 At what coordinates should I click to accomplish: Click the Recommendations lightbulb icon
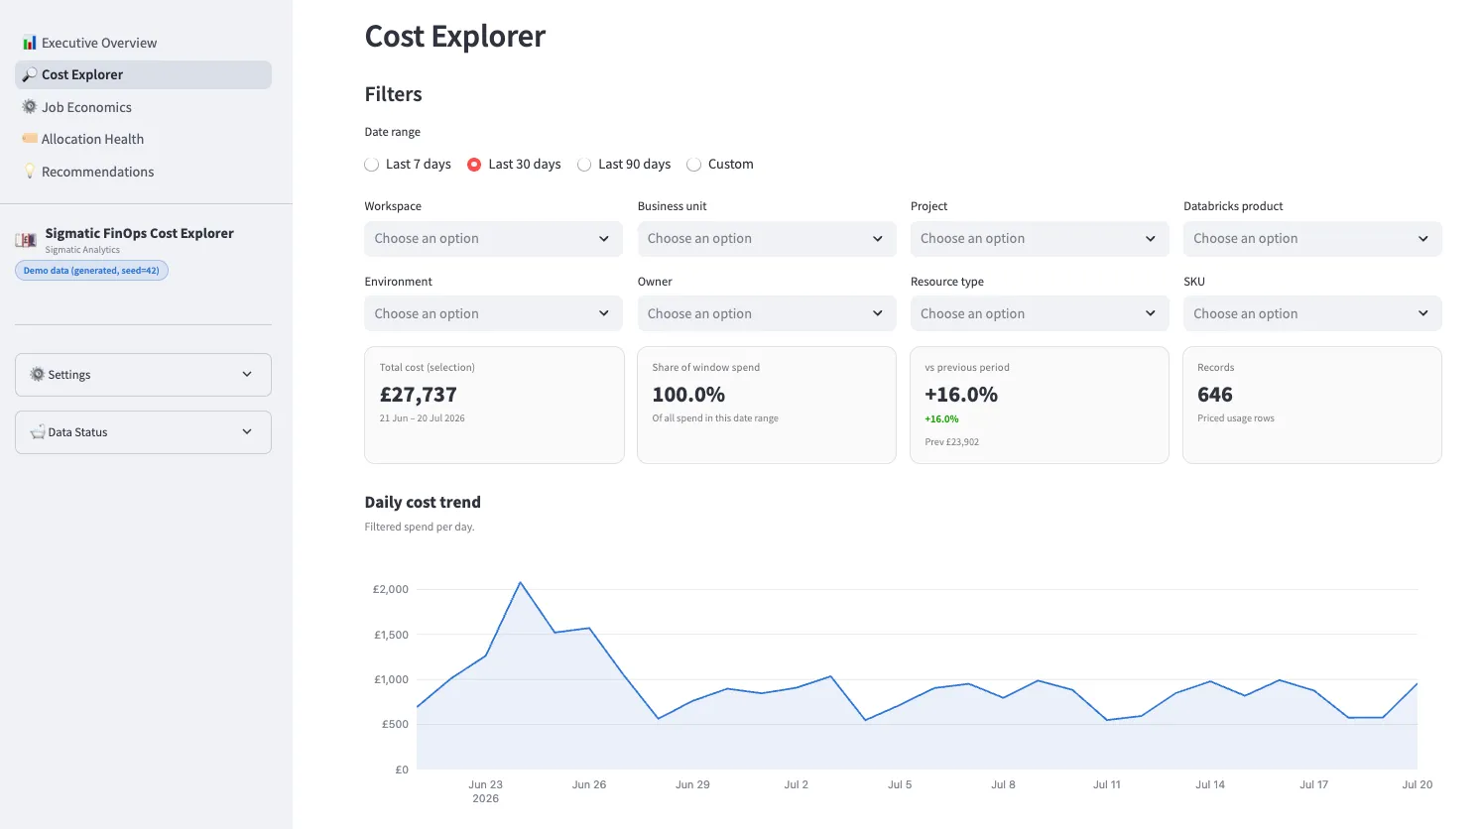coord(30,172)
